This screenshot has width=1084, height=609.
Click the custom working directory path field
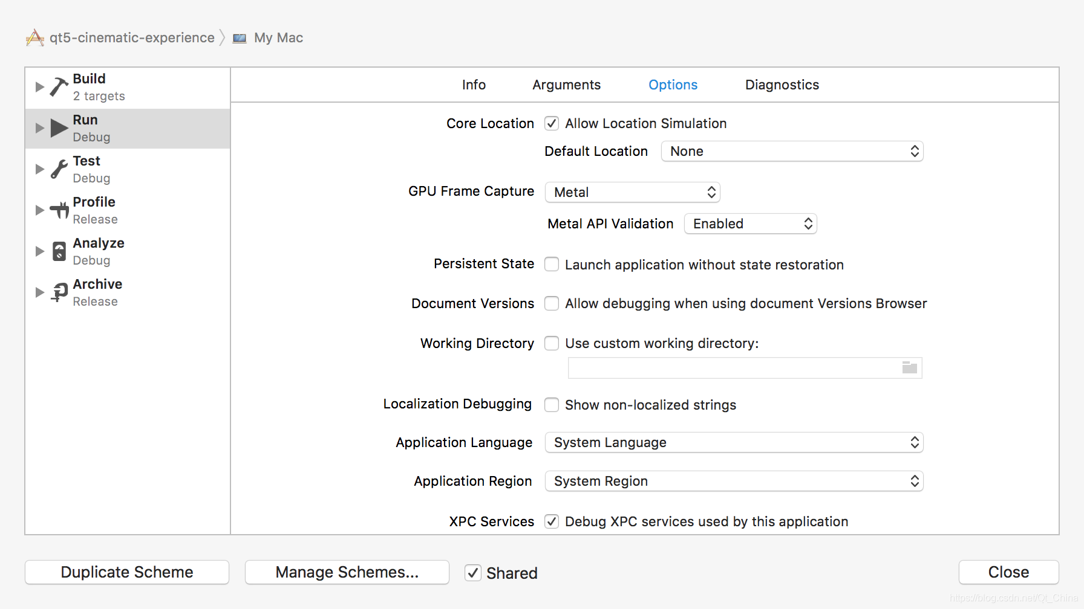coord(733,367)
